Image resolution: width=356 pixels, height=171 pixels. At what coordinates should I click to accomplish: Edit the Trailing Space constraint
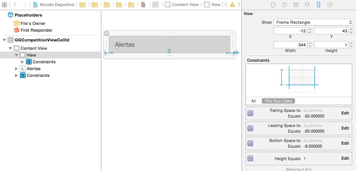coord(345,113)
